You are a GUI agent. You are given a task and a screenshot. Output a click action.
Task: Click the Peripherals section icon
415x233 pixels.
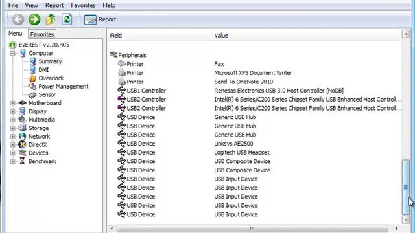113,54
